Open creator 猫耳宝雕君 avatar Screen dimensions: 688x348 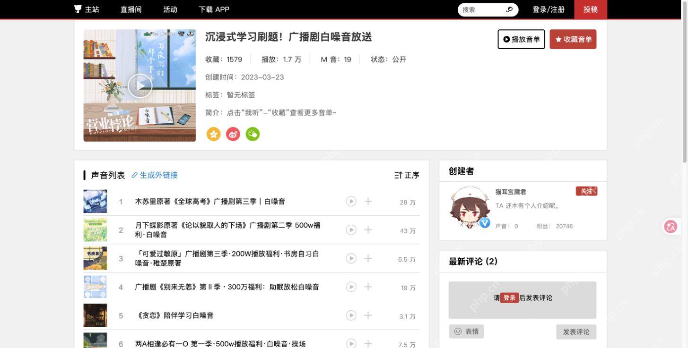pos(470,208)
